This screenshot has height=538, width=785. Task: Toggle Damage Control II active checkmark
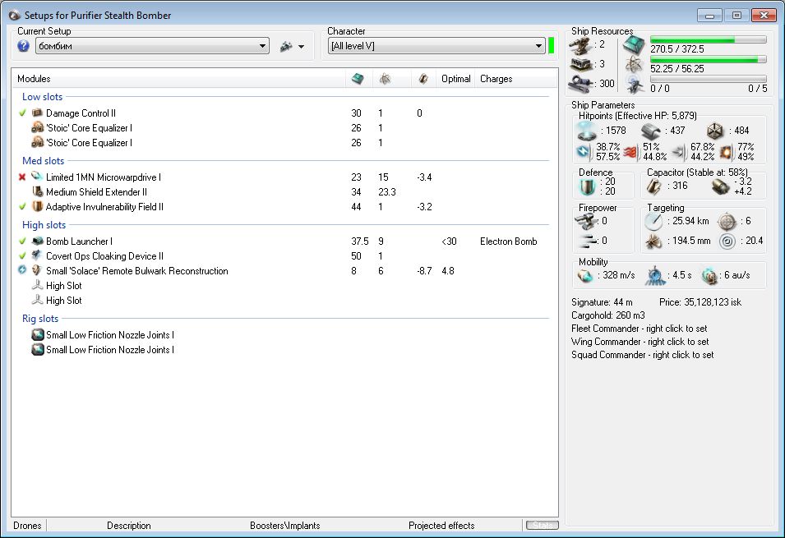point(22,113)
